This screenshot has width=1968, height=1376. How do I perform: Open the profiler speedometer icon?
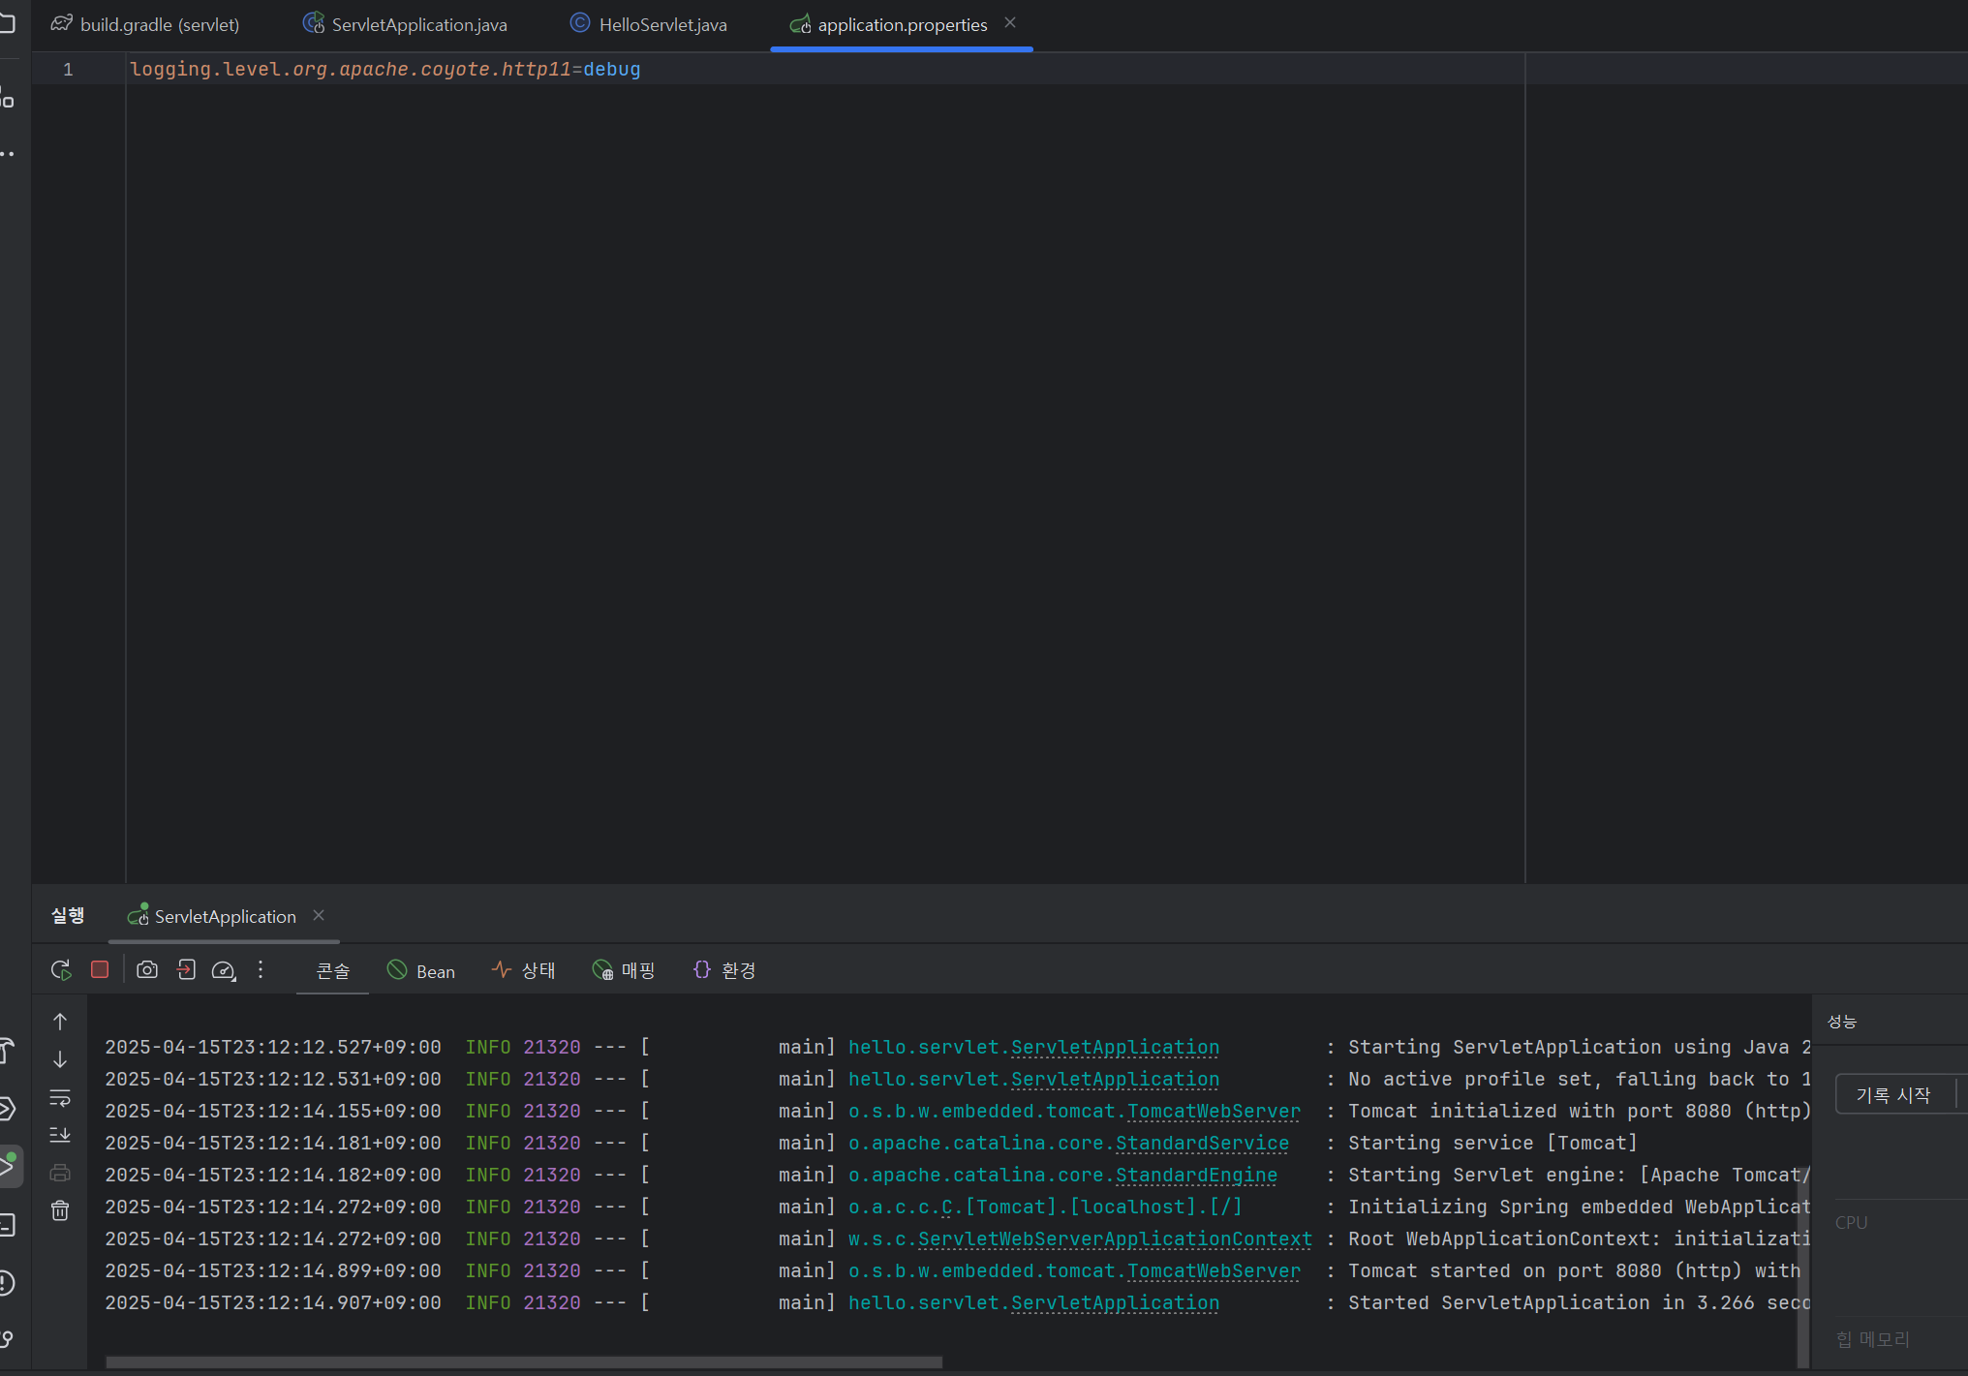click(x=224, y=969)
